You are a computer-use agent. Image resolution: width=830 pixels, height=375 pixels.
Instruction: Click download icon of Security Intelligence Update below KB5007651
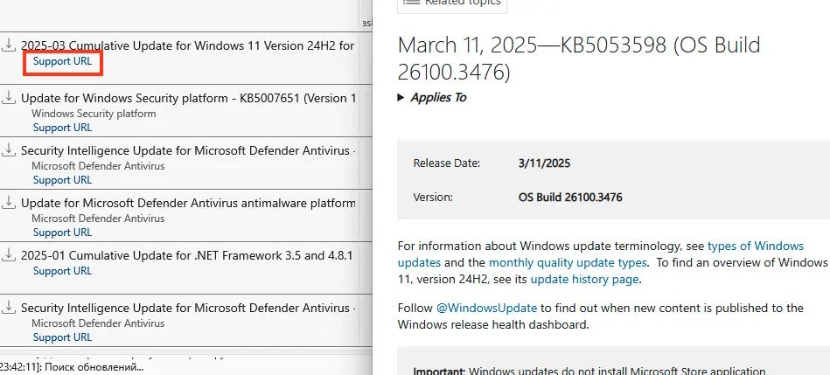pos(9,150)
